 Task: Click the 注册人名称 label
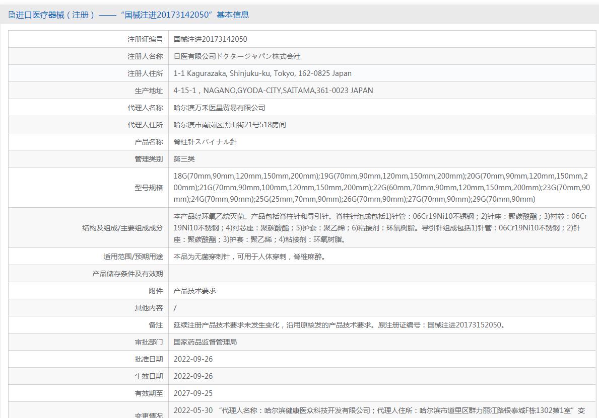click(x=145, y=56)
